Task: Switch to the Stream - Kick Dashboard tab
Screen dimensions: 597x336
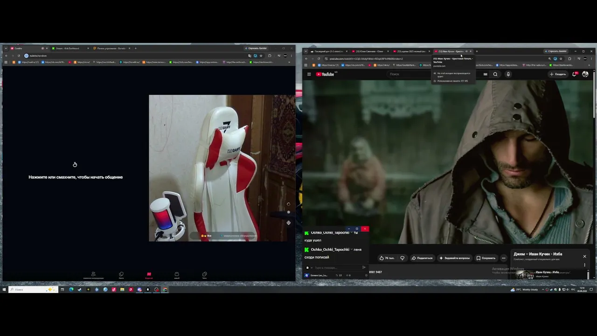Action: click(x=69, y=49)
